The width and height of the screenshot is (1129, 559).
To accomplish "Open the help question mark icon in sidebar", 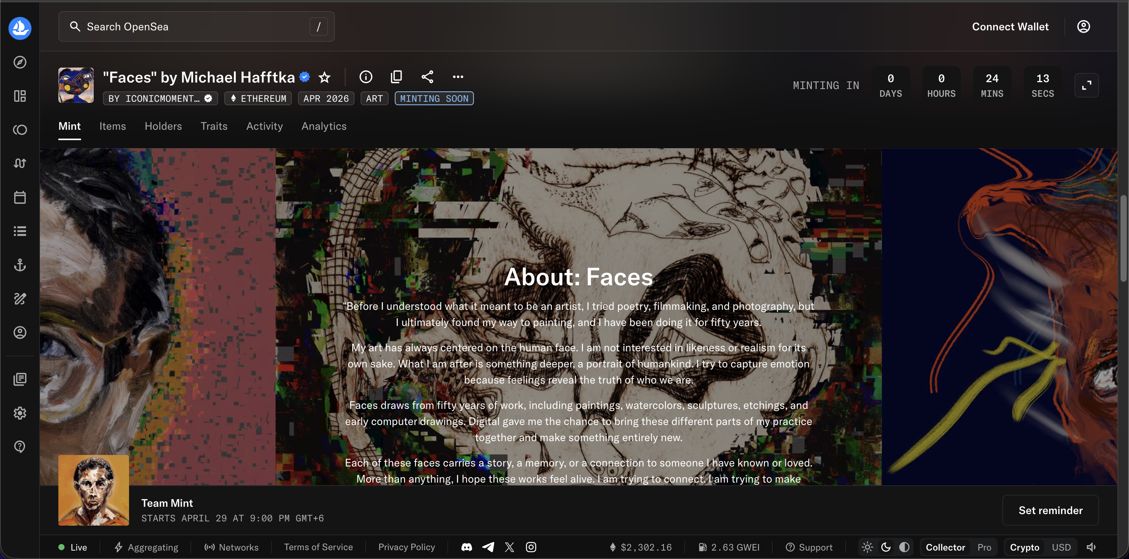I will 20,447.
